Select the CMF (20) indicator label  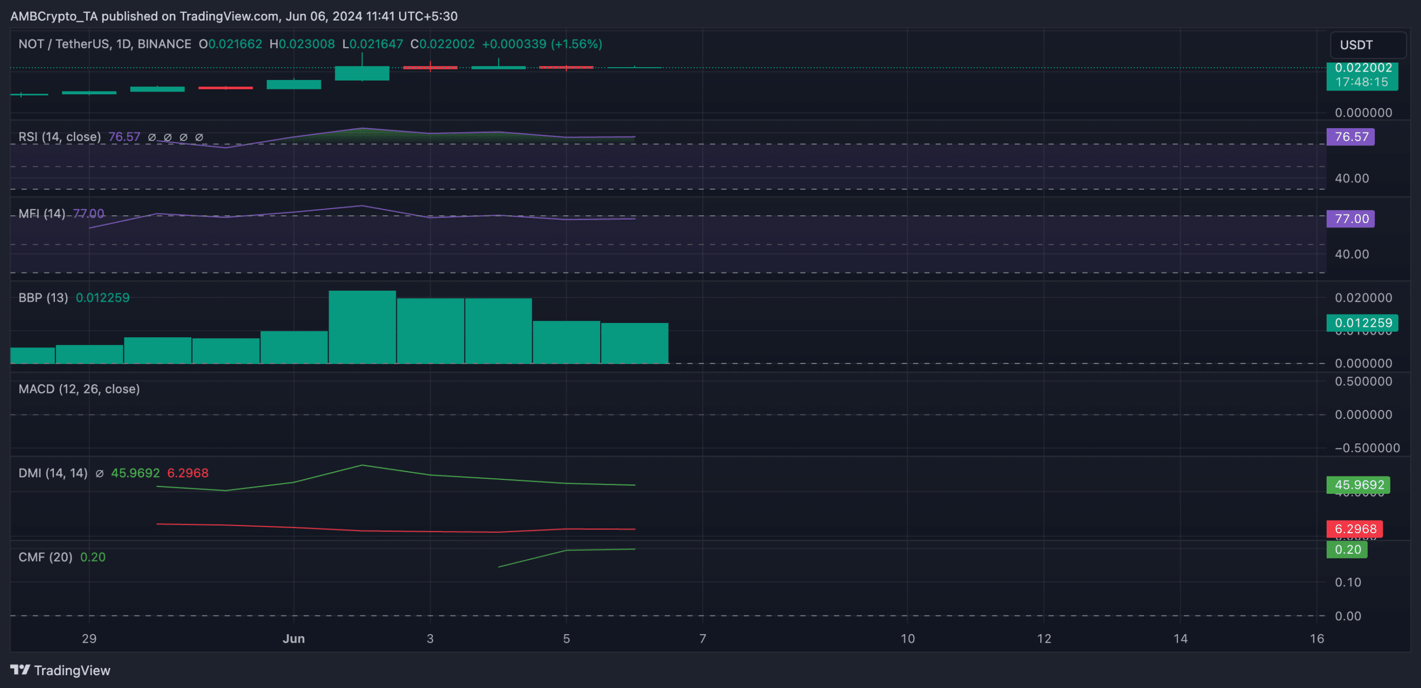[46, 557]
